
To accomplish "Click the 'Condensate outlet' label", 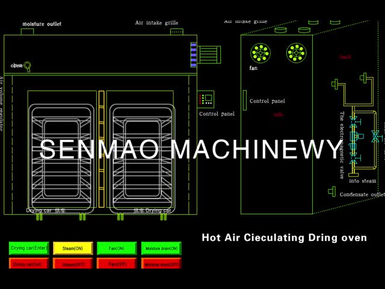I will 362,194.
